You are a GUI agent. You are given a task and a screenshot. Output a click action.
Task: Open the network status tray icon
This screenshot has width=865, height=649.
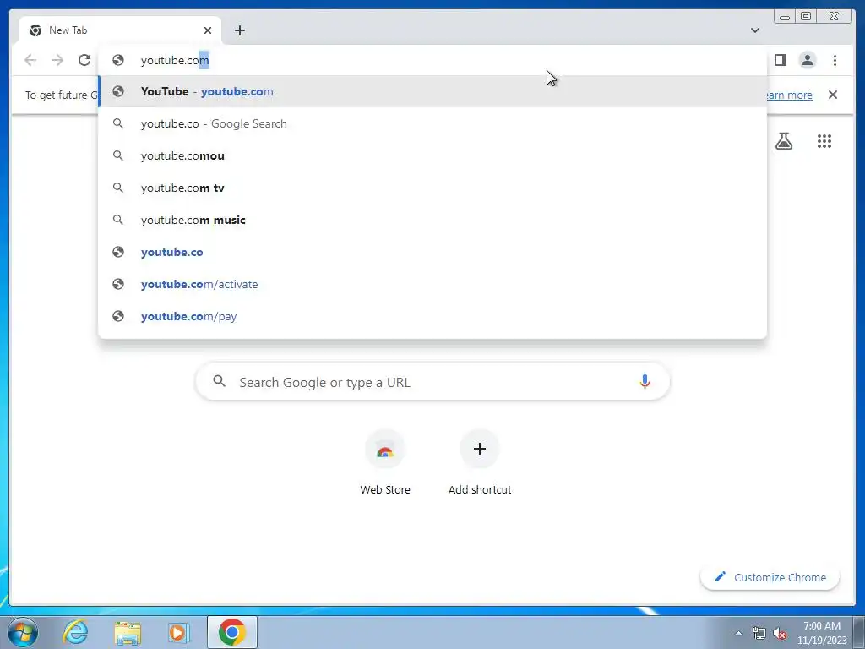coord(759,633)
